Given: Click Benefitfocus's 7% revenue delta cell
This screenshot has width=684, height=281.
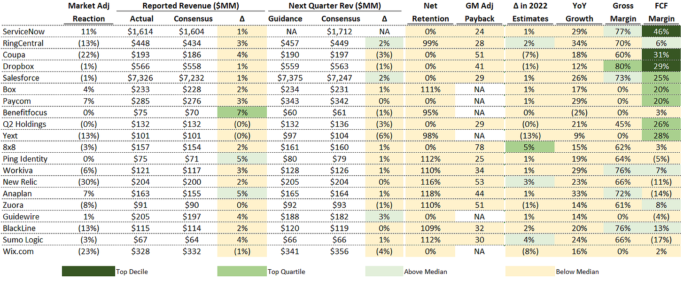Looking at the screenshot, I should [x=242, y=113].
